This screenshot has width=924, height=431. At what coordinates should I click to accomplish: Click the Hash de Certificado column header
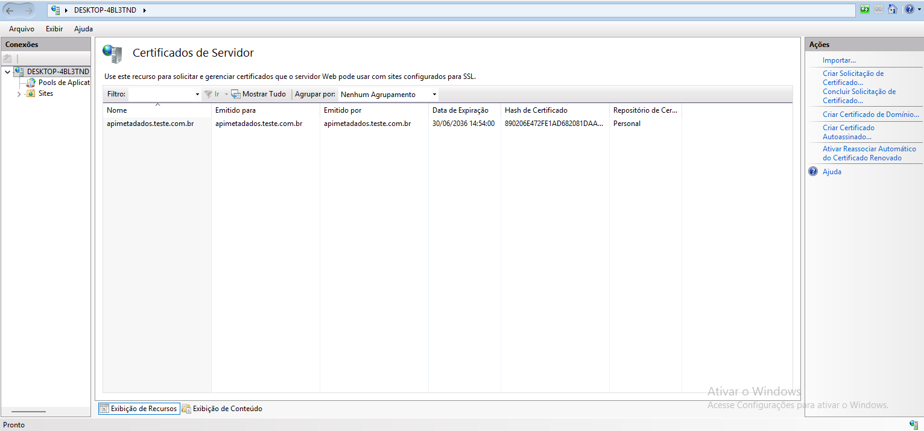point(555,110)
